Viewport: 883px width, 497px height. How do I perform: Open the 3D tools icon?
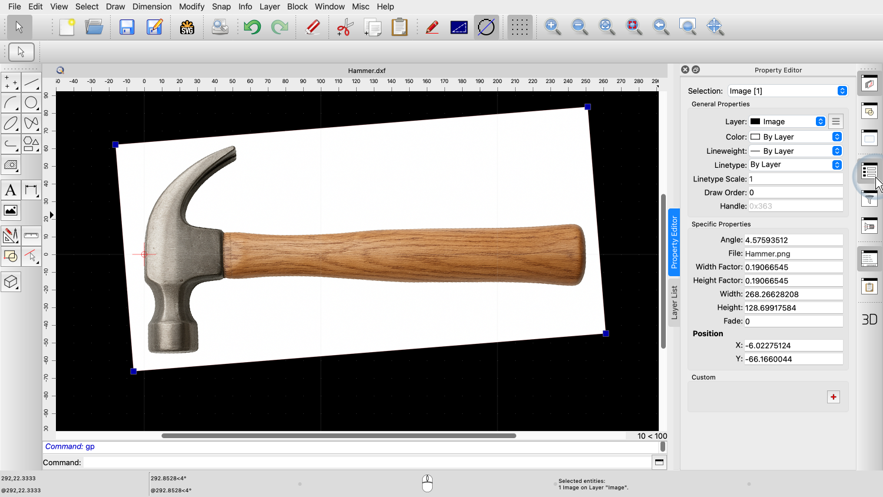click(x=11, y=282)
